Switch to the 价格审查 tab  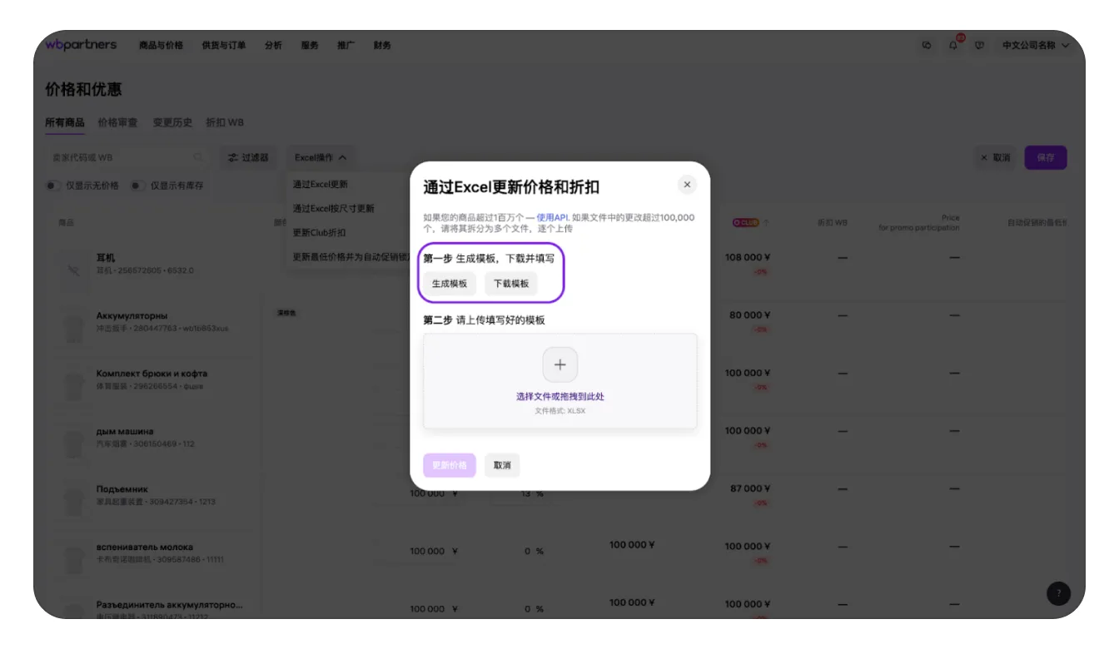[x=117, y=122]
